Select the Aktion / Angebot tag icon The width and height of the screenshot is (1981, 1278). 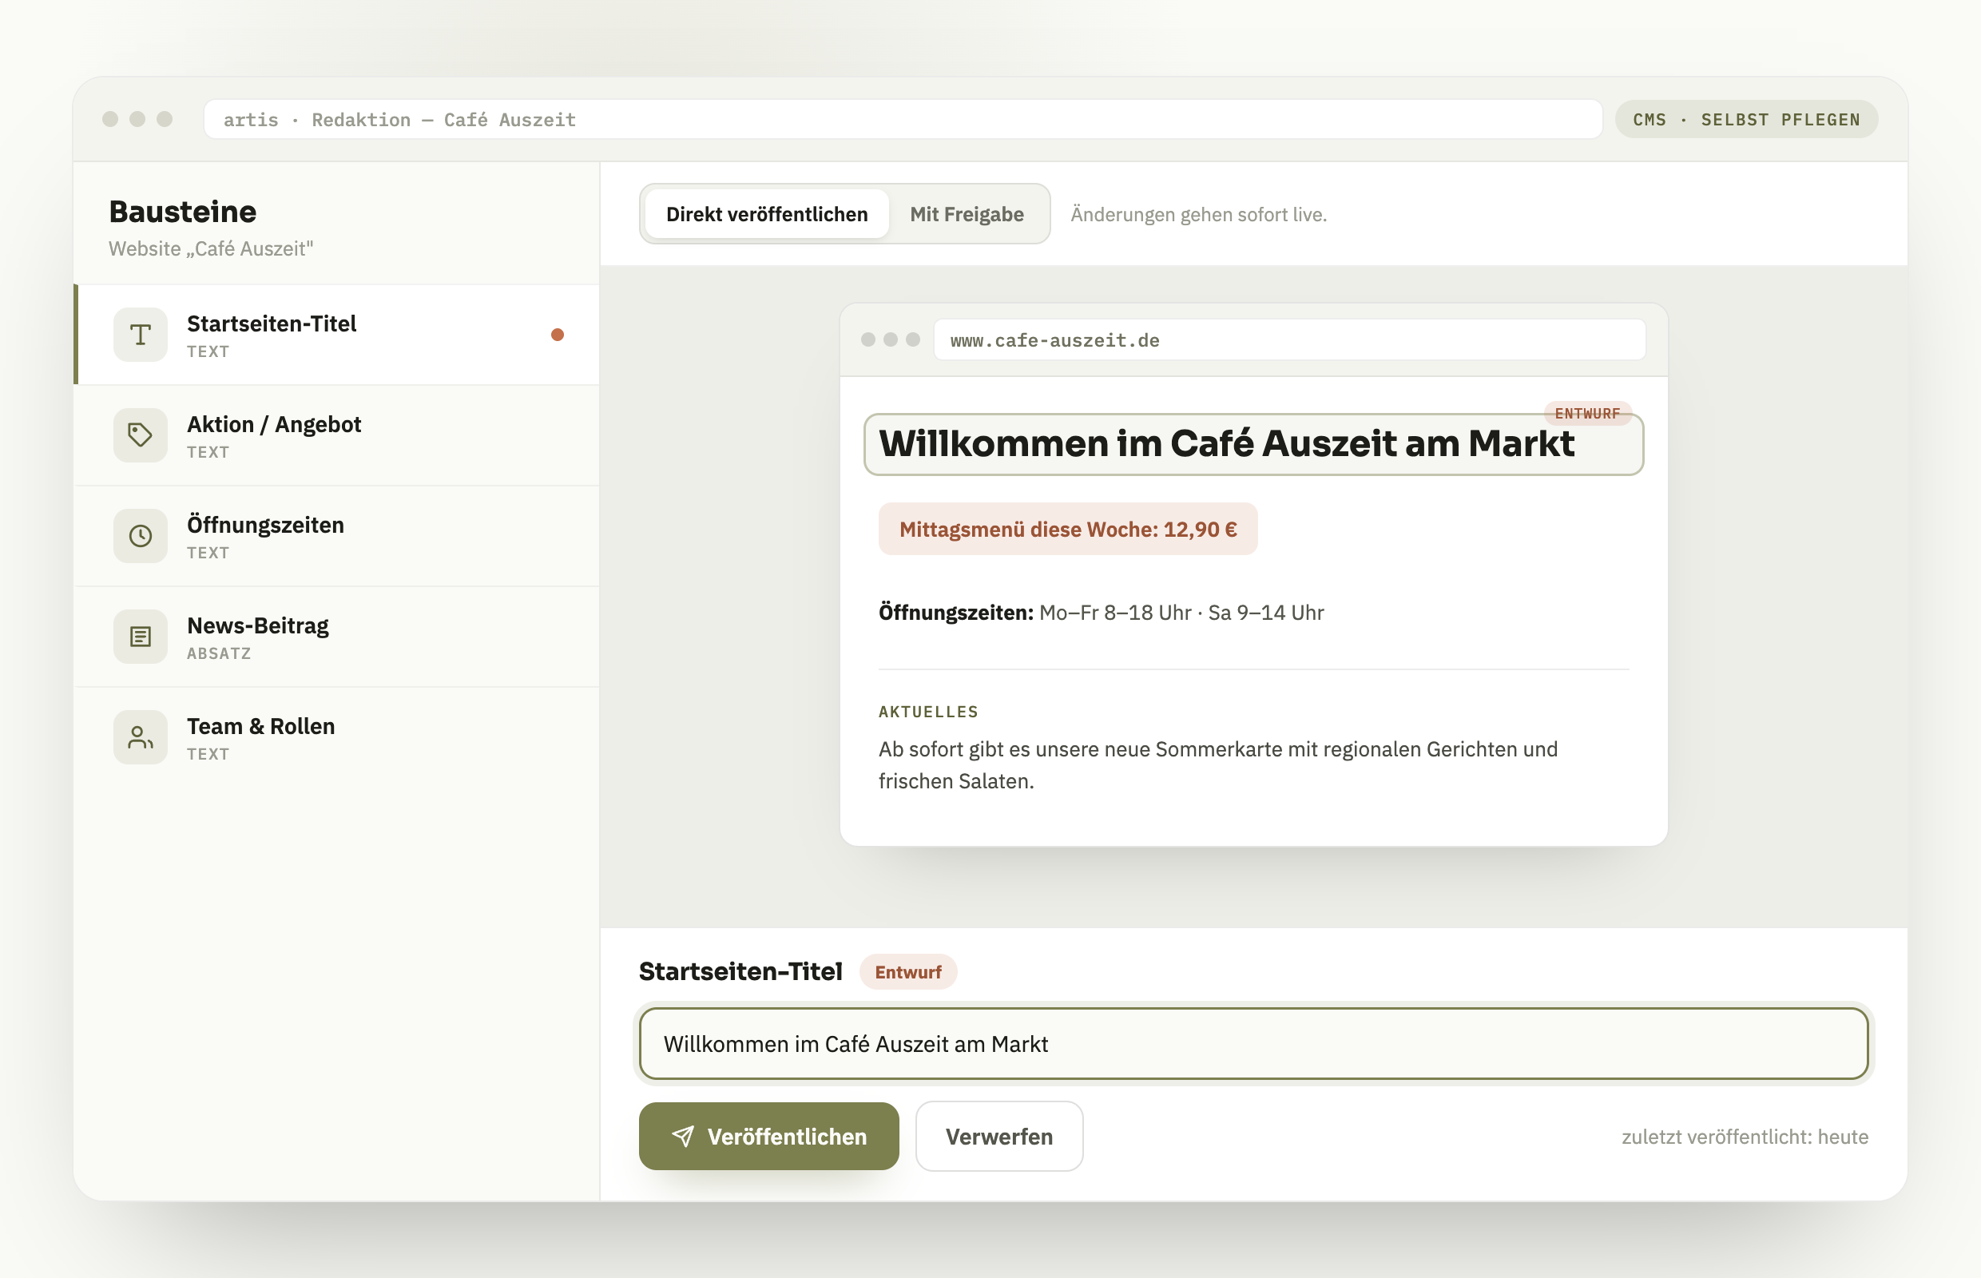coord(141,435)
